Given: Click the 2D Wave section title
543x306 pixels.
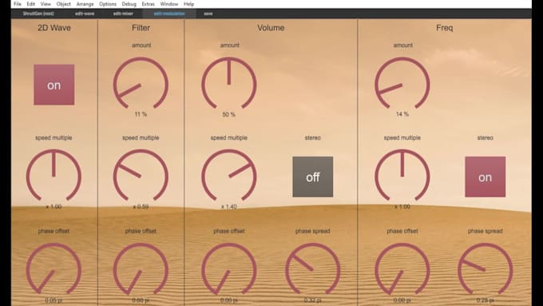Looking at the screenshot, I should point(54,28).
